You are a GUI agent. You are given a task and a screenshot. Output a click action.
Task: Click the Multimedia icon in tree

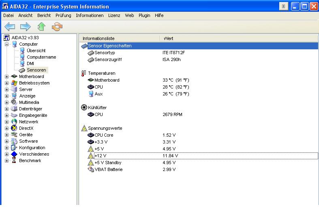(x=14, y=102)
